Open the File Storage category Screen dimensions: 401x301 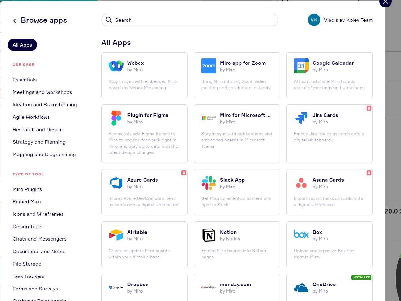coord(27,264)
